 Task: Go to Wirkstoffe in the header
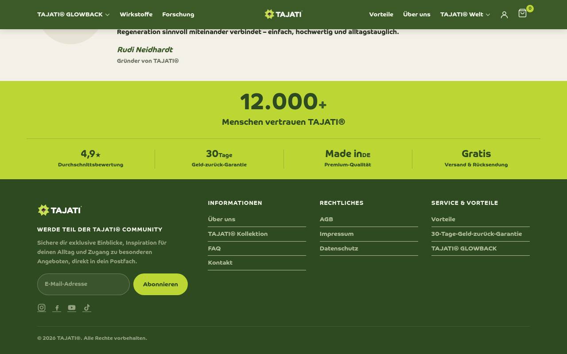[136, 15]
